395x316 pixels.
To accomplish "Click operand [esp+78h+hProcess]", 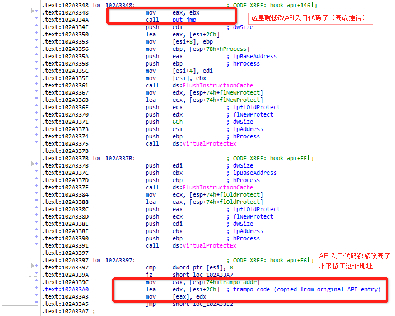I will click(x=220, y=49).
